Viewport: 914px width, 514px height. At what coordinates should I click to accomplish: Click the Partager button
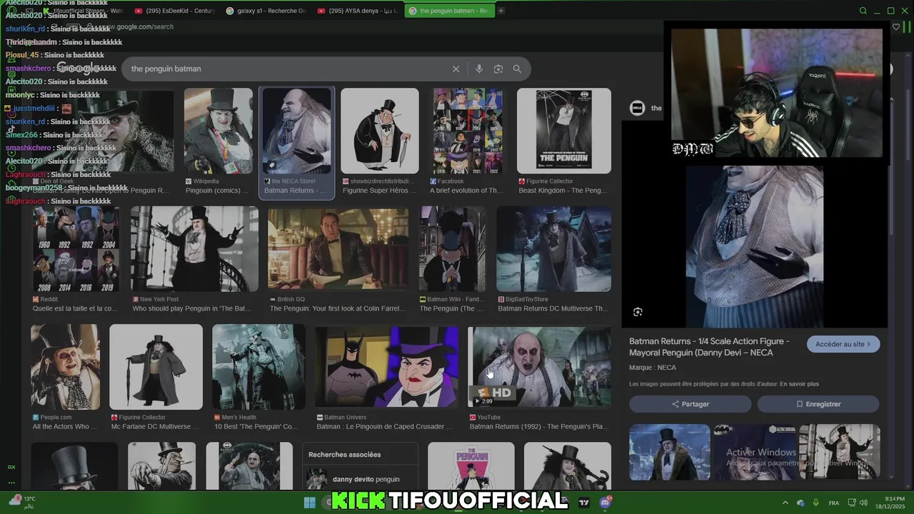(x=690, y=404)
